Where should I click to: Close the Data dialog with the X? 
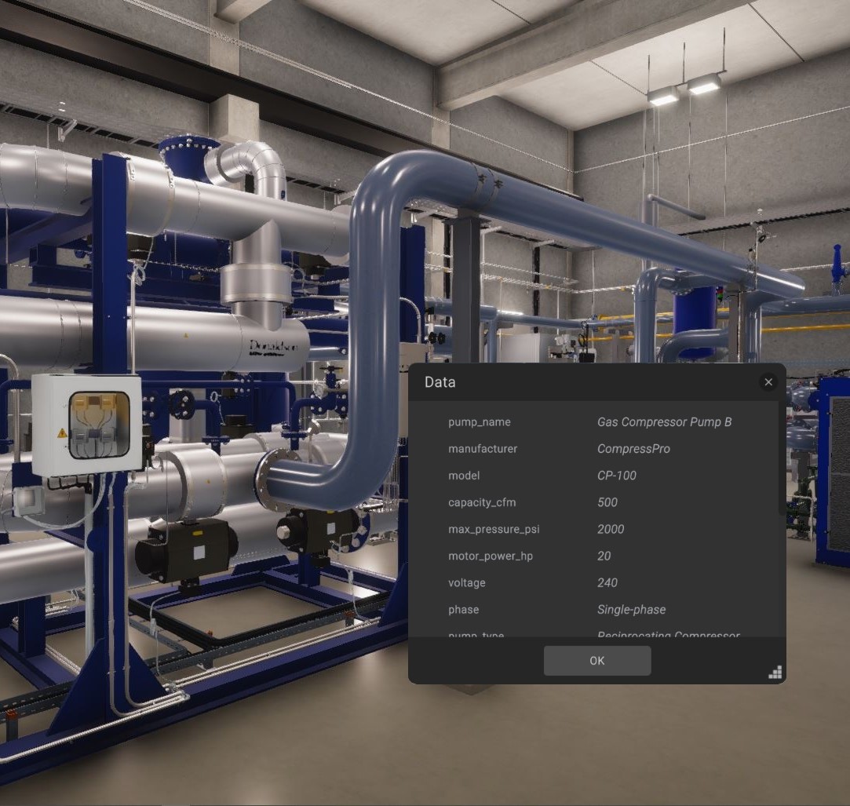(x=768, y=382)
